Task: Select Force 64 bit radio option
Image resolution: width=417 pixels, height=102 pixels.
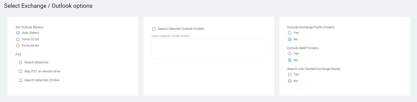Action: (18, 46)
